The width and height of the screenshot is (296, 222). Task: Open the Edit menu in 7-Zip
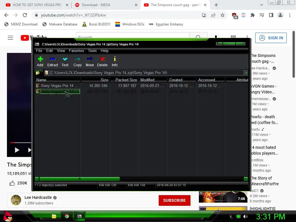click(x=49, y=51)
